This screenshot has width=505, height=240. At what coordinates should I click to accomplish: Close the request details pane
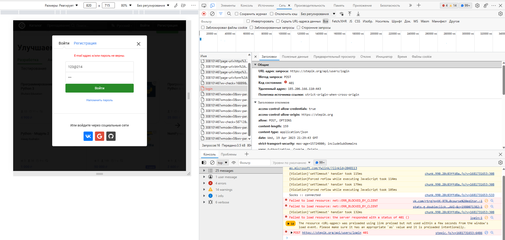click(256, 57)
